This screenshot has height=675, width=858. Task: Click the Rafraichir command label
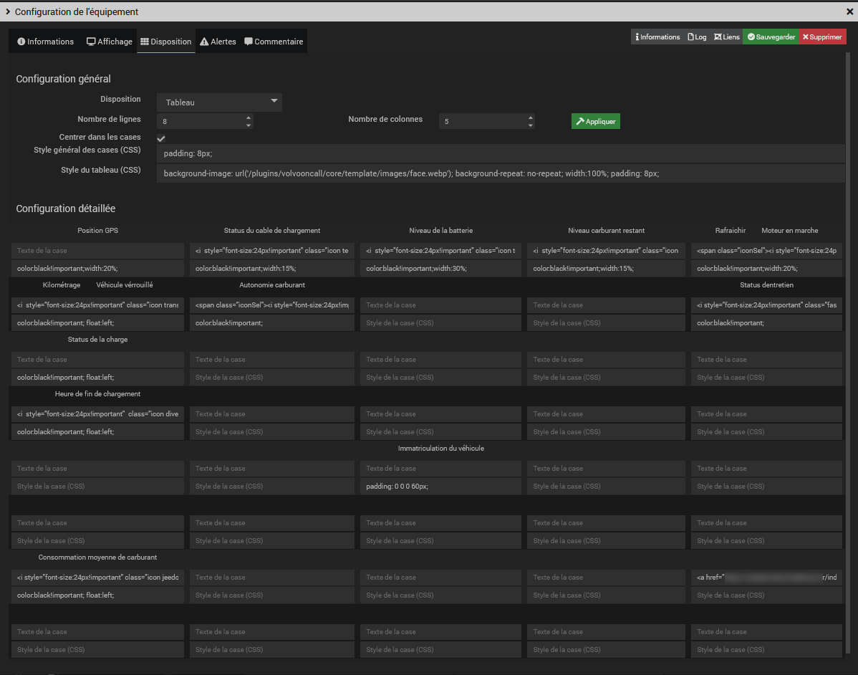coord(731,231)
